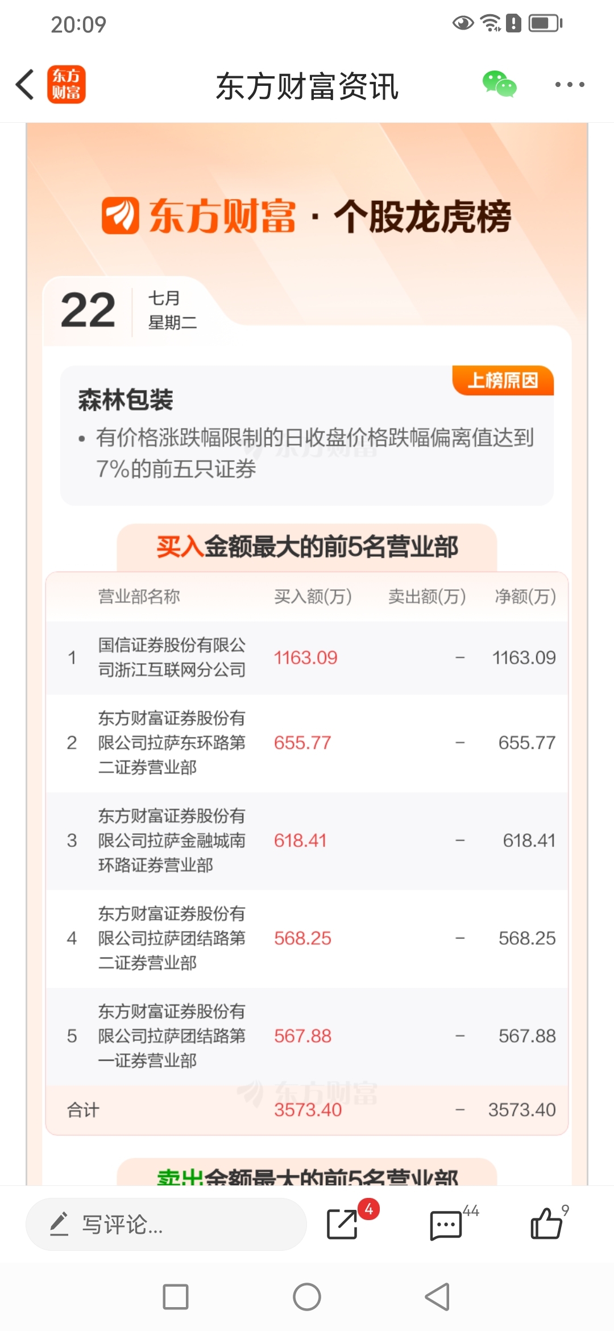
Task: Tap the 上榜原因 orange tag
Action: point(503,380)
